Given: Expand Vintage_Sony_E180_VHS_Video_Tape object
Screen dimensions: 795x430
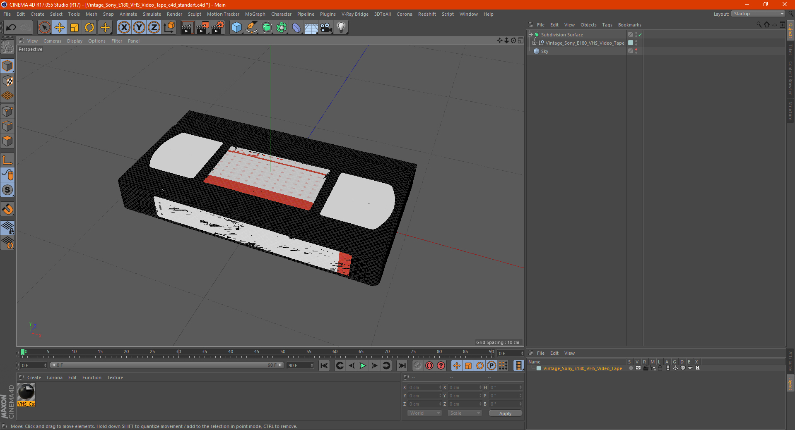Looking at the screenshot, I should [534, 43].
